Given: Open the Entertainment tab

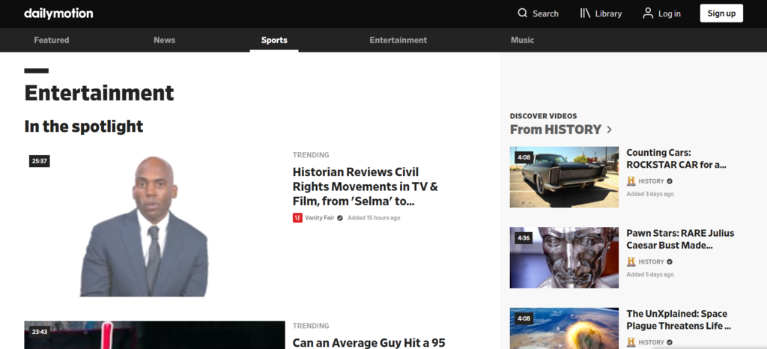Looking at the screenshot, I should pyautogui.click(x=398, y=40).
